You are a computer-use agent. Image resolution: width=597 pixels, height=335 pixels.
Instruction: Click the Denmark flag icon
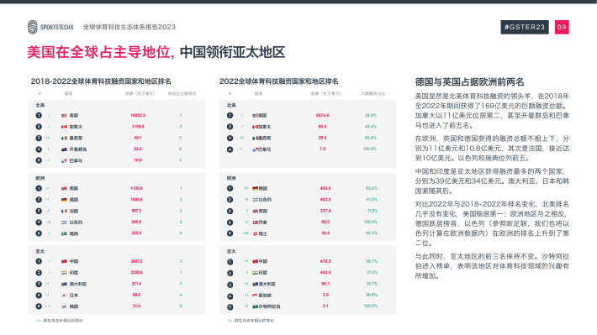click(x=255, y=222)
